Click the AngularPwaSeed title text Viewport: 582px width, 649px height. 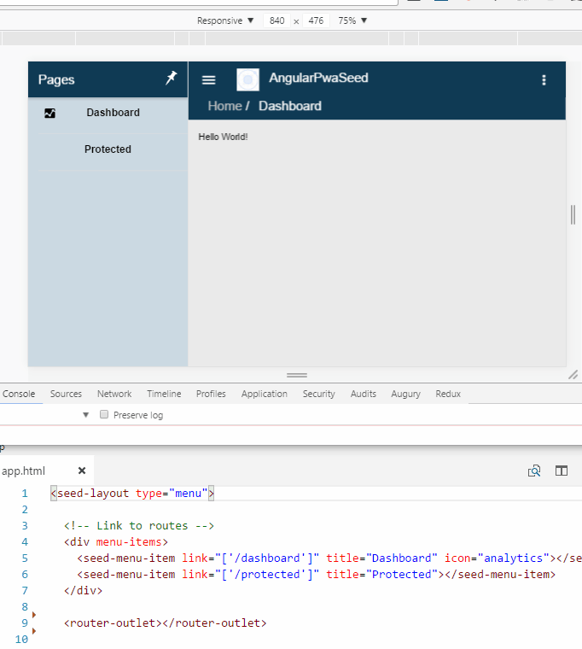[318, 78]
